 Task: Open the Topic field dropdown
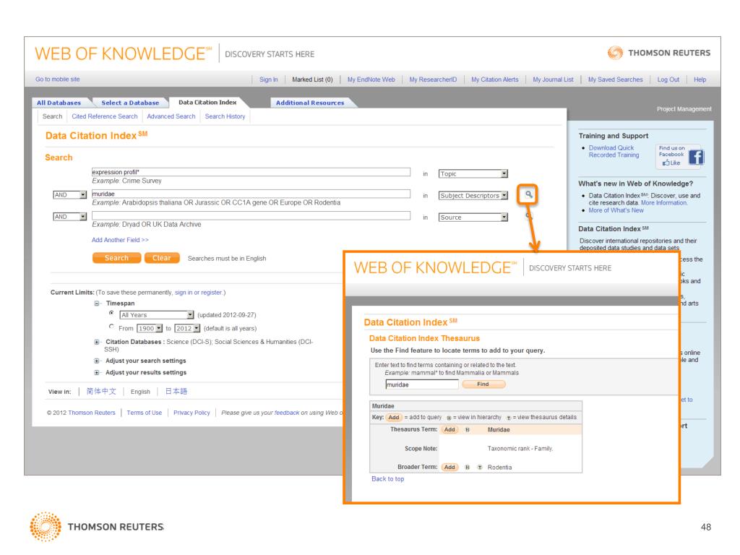tap(504, 173)
